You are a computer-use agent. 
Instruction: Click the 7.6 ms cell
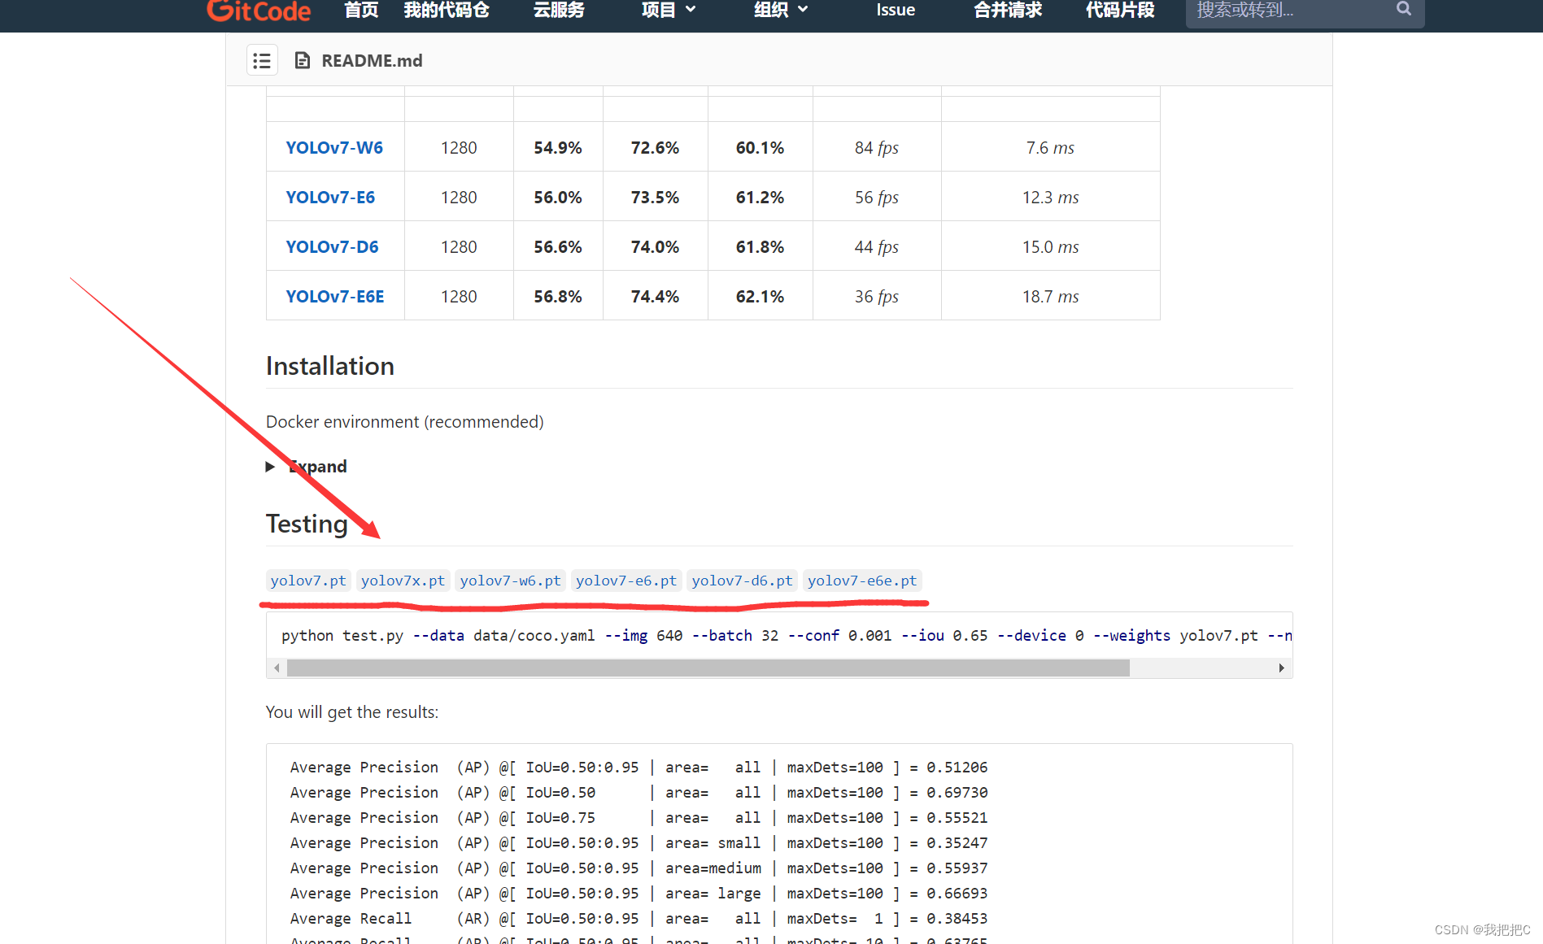1050,148
